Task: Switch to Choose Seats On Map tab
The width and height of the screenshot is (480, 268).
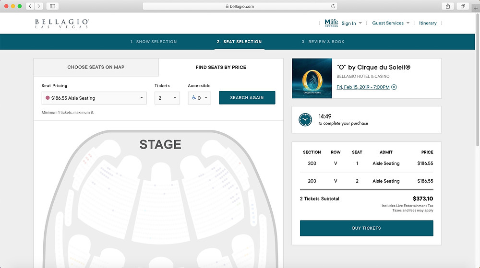Action: pos(96,67)
